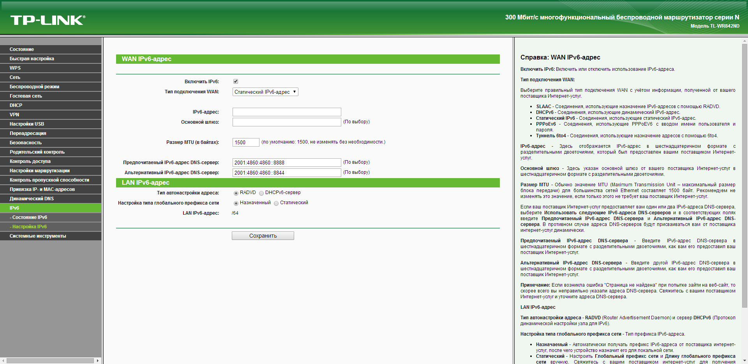The image size is (748, 364).
Task: Toggle the Включить IPv6 checkbox
Action: pos(236,81)
